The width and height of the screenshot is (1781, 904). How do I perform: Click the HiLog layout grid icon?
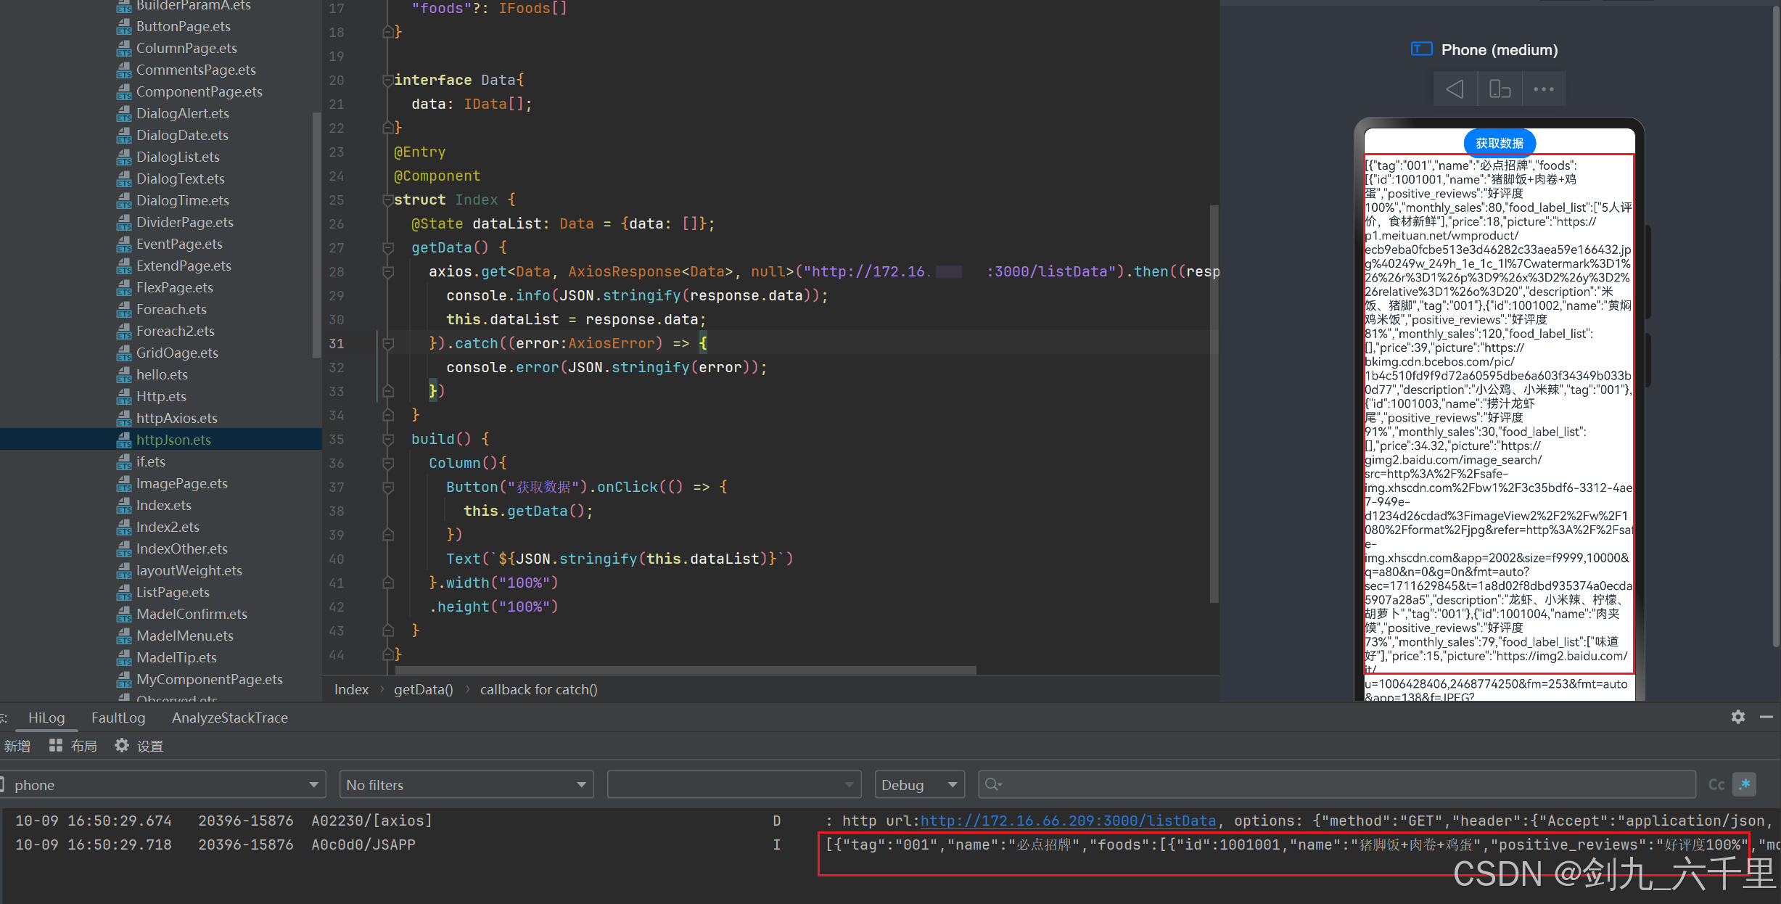point(55,745)
